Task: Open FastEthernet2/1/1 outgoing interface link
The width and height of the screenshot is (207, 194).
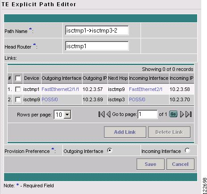Action: (60, 89)
